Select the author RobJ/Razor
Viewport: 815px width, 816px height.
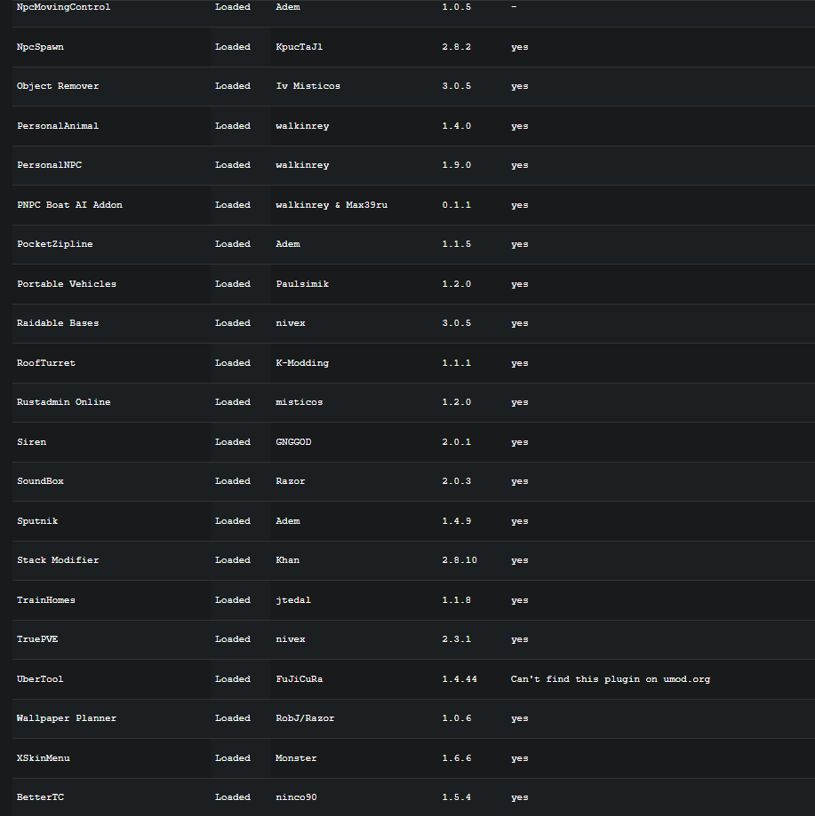(x=305, y=718)
